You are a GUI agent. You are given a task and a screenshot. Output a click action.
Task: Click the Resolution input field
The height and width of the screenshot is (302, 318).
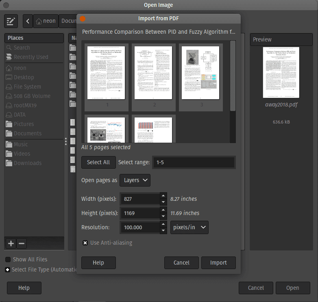pyautogui.click(x=140, y=227)
